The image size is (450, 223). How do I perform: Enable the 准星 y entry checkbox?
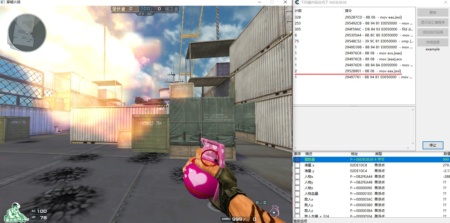coord(297,171)
